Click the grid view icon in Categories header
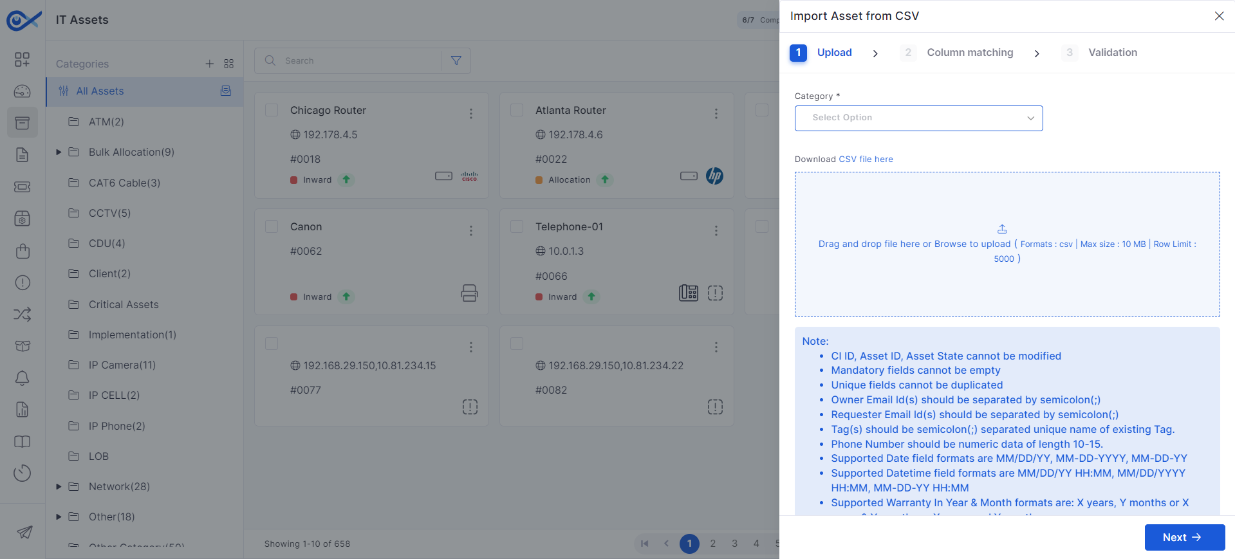The height and width of the screenshot is (559, 1235). (228, 64)
